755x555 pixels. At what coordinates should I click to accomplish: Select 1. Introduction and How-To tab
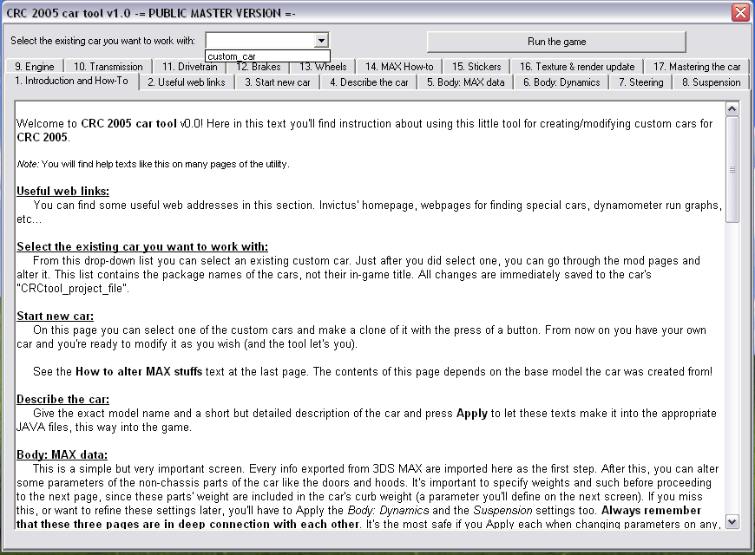pyautogui.click(x=72, y=81)
